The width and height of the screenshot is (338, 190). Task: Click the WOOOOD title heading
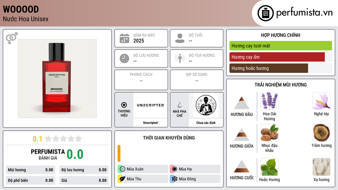pyautogui.click(x=21, y=9)
